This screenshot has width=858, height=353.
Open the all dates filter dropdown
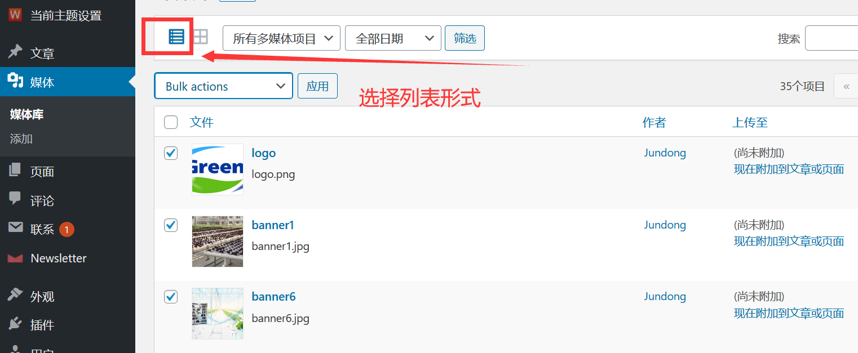coord(392,38)
